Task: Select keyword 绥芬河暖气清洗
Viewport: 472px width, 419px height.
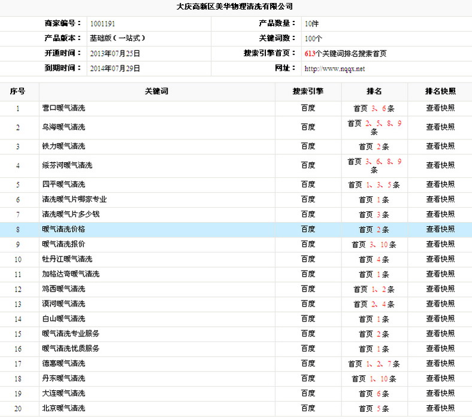Action: coord(67,165)
